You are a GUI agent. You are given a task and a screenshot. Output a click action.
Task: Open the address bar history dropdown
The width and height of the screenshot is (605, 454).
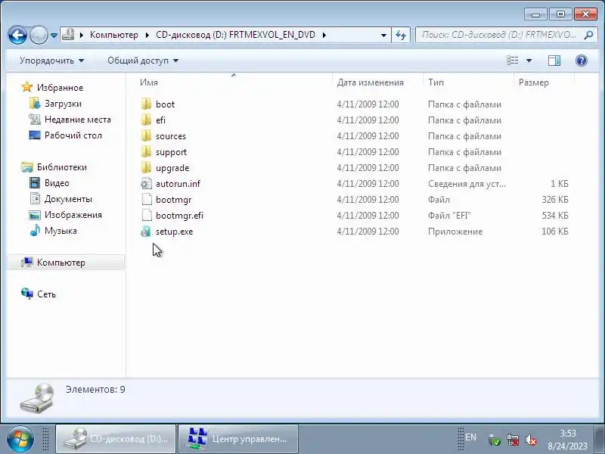pyautogui.click(x=383, y=35)
